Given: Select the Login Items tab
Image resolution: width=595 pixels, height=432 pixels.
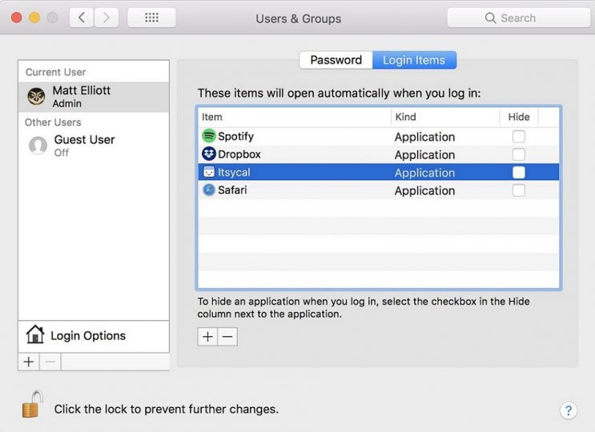Looking at the screenshot, I should pos(414,60).
